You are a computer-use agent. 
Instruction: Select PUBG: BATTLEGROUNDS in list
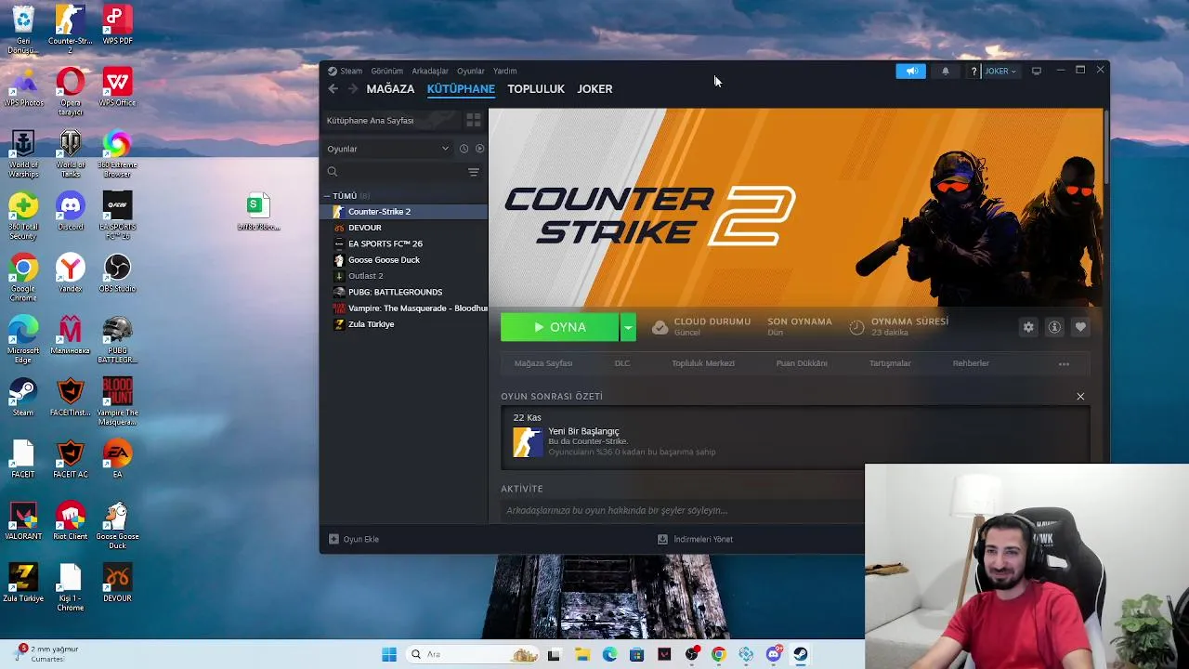pos(404,292)
